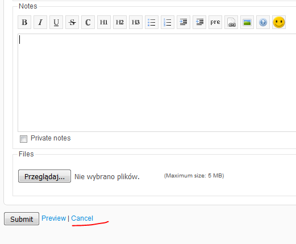Click the underline toolbar button
296x244 pixels.
56,22
